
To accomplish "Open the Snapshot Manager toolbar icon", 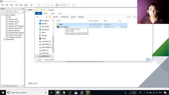I will (x=52, y=5).
